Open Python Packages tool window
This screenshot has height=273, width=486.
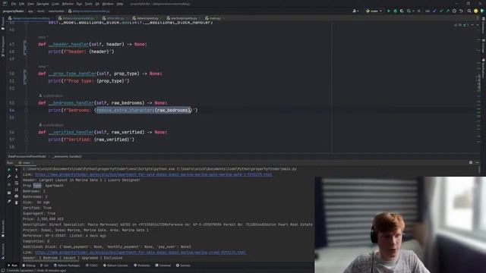[x=67, y=265]
